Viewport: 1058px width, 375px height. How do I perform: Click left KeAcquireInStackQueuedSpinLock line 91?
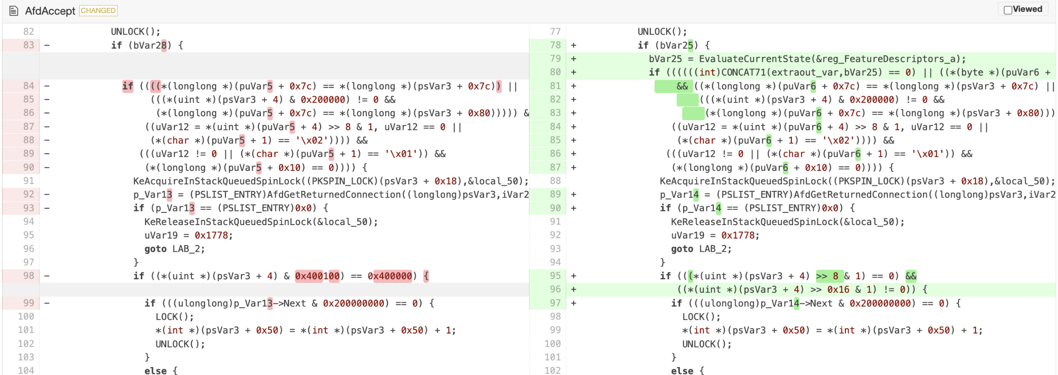point(331,181)
